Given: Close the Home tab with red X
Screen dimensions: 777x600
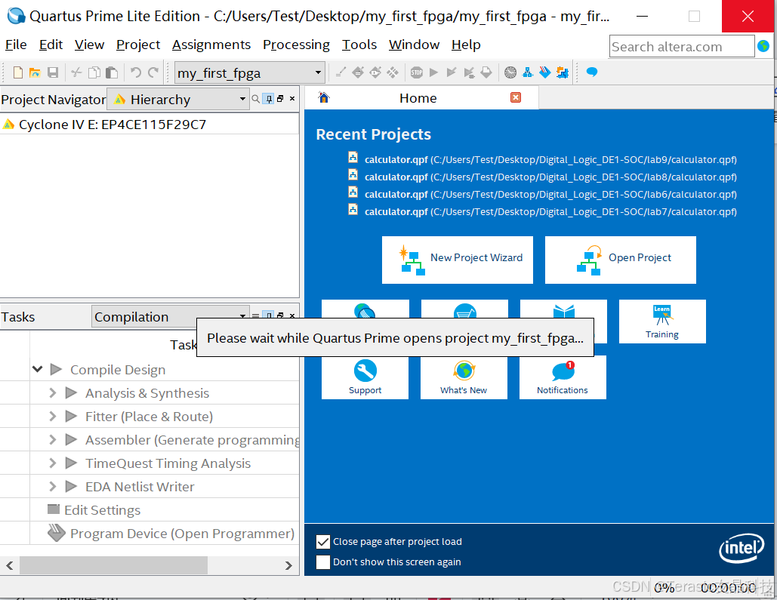Looking at the screenshot, I should (515, 97).
